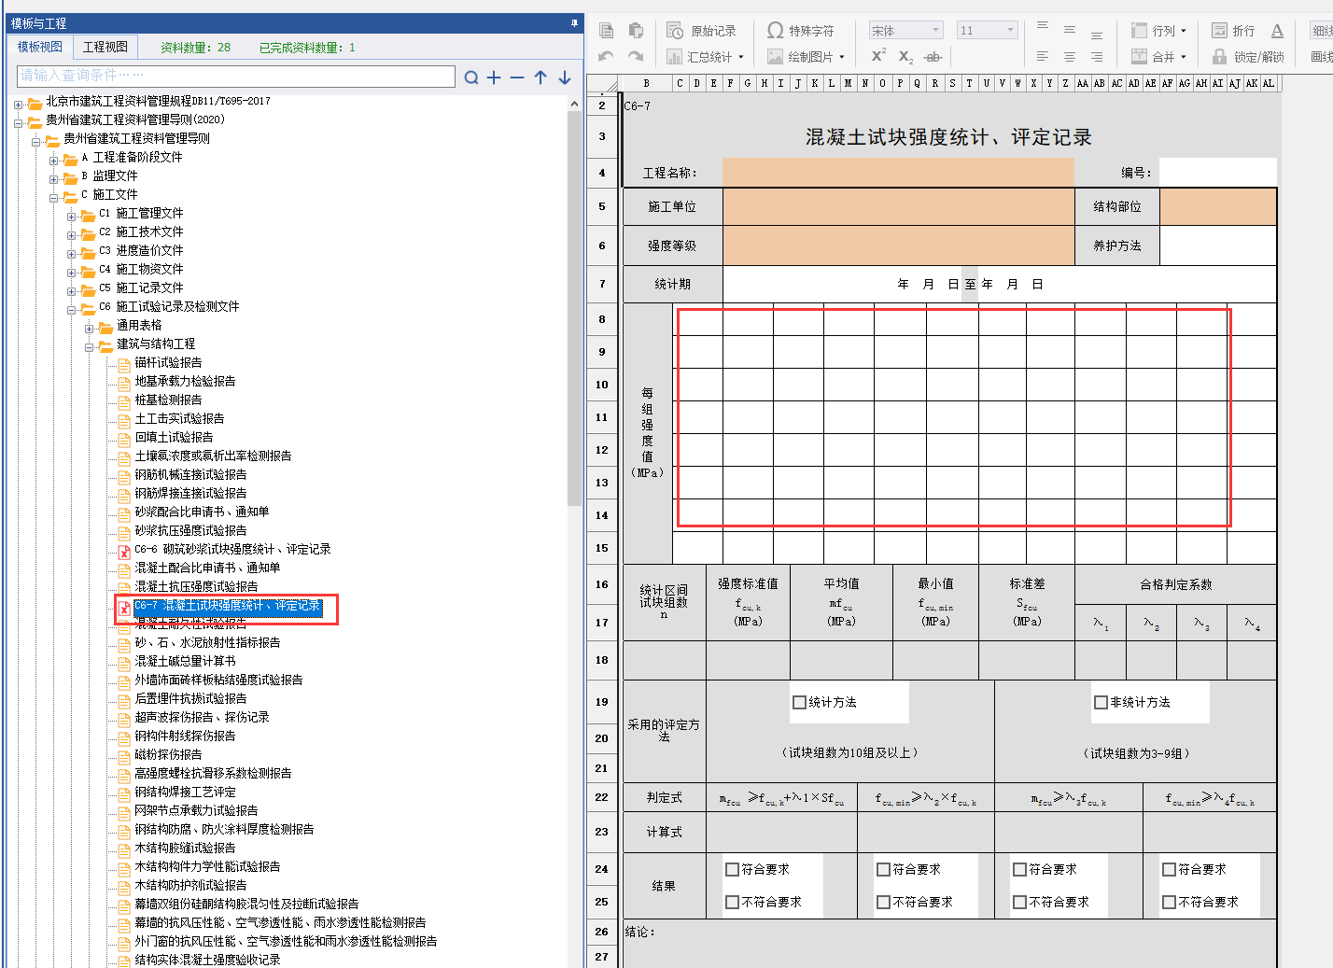Click the redo arrow icon

tap(636, 56)
